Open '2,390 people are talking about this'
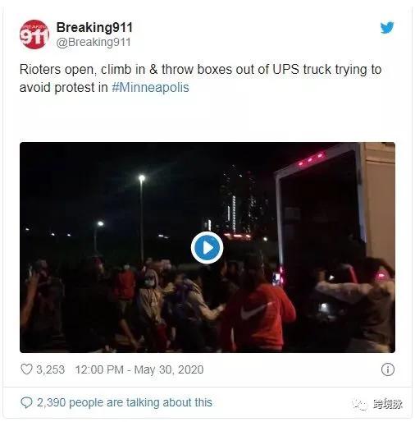415x422 pixels. (125, 402)
